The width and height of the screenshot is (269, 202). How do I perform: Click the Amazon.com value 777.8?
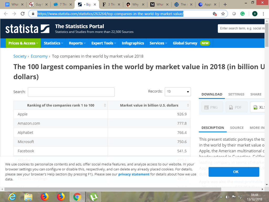point(182,123)
